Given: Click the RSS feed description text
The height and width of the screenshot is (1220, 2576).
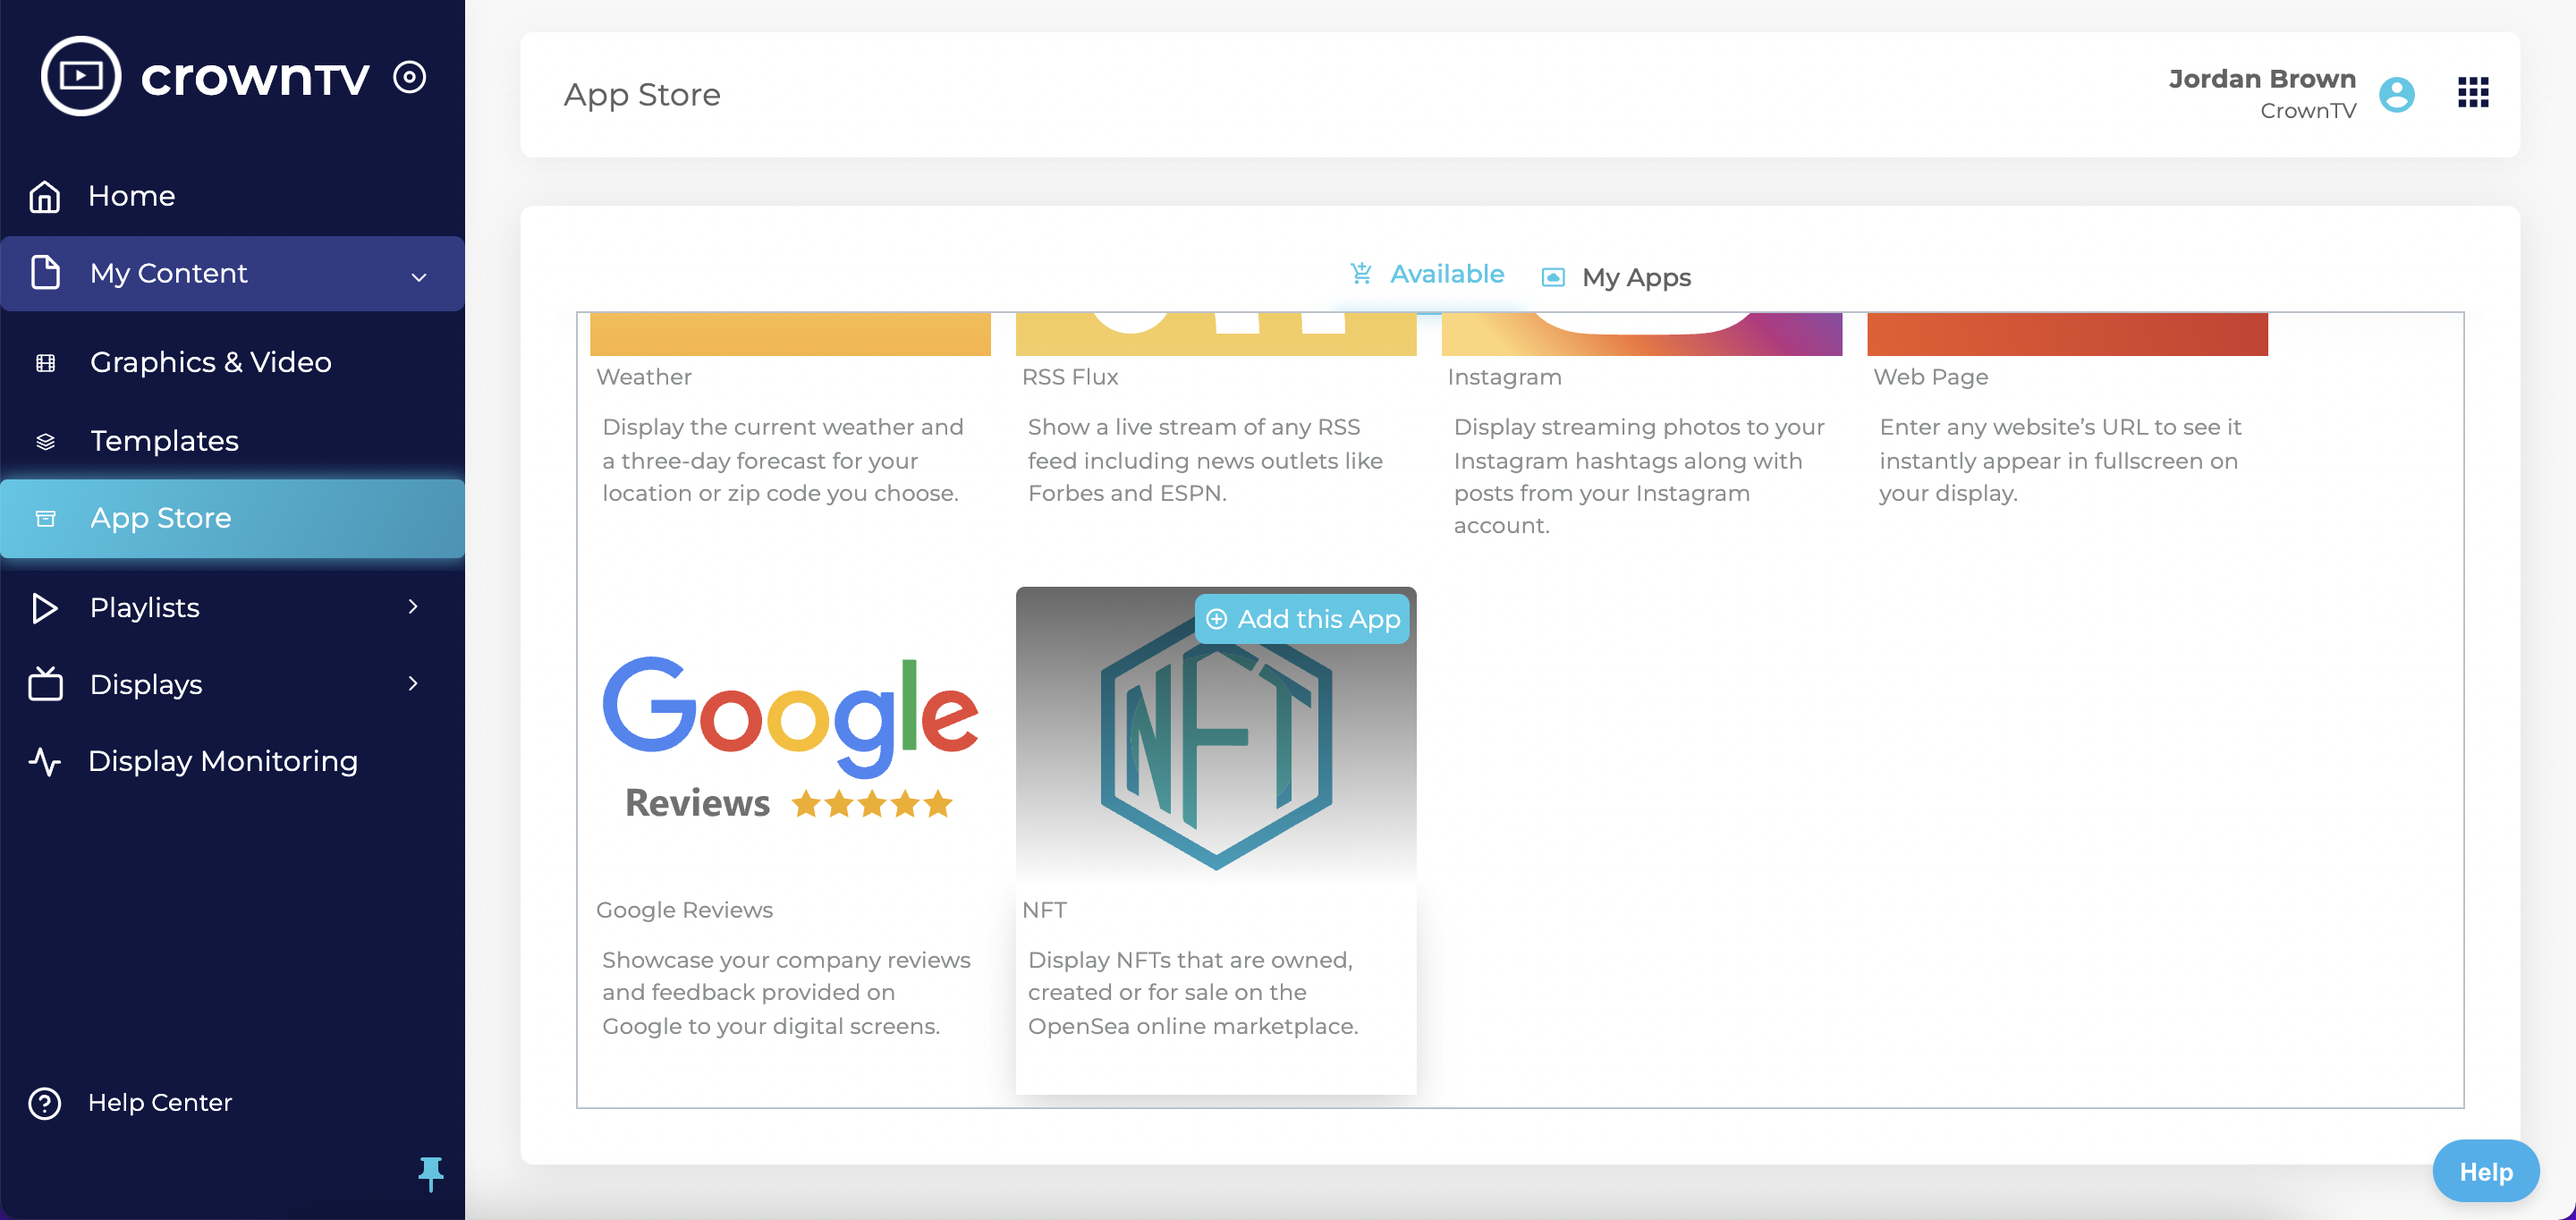Looking at the screenshot, I should tap(1205, 460).
